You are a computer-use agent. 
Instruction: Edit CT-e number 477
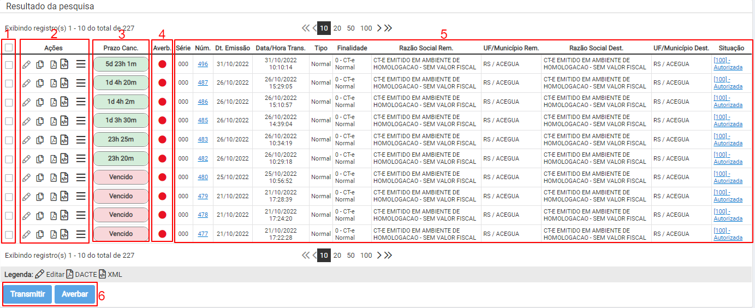pyautogui.click(x=26, y=235)
